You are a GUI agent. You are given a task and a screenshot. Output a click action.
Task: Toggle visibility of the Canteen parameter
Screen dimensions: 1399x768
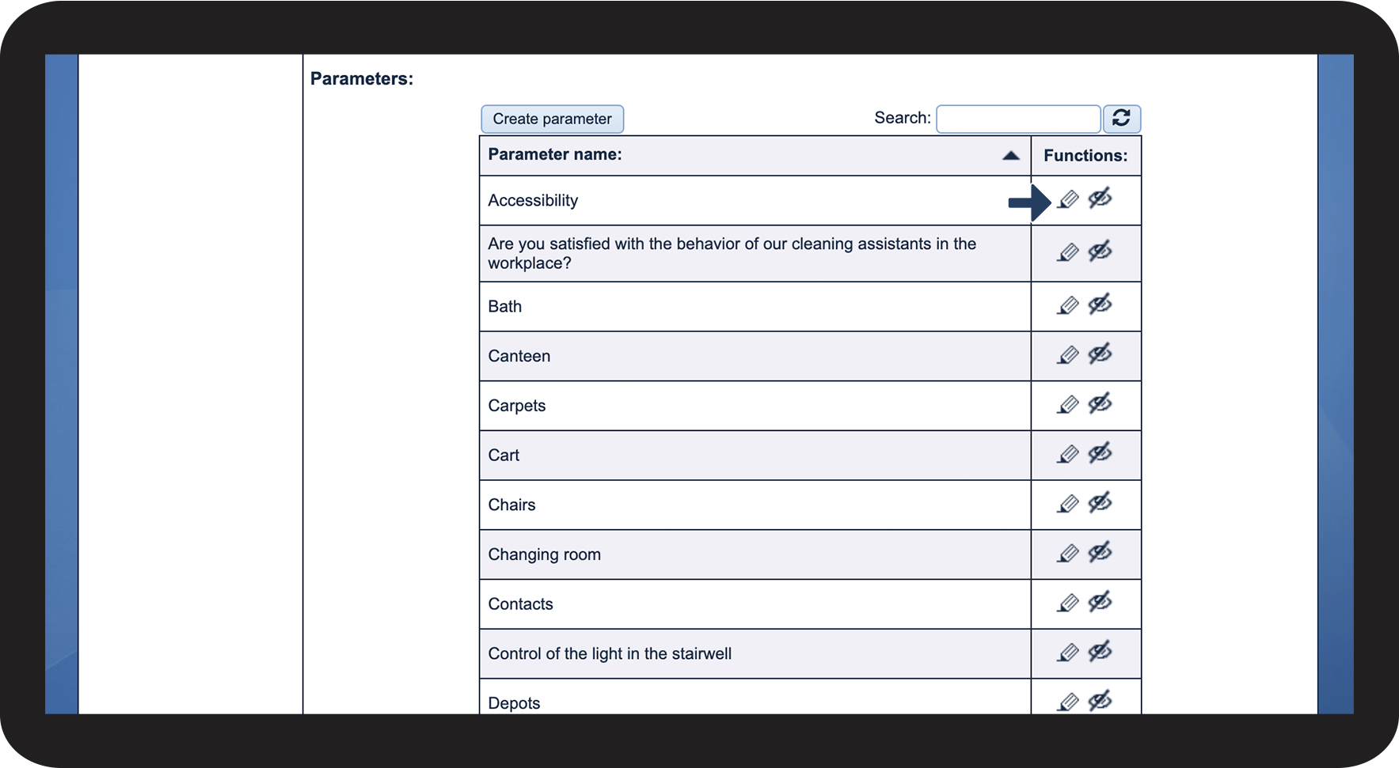click(1100, 354)
